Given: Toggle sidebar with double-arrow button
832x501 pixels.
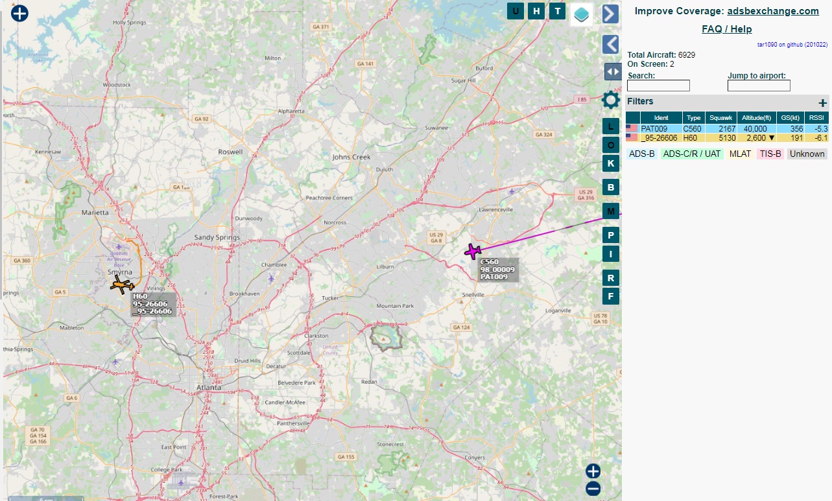Looking at the screenshot, I should (x=613, y=71).
